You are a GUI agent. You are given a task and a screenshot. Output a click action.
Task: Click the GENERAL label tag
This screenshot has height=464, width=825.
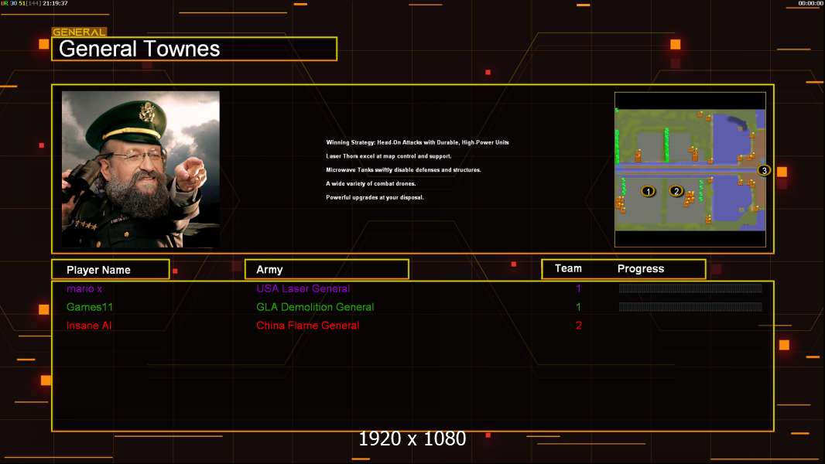[x=79, y=32]
